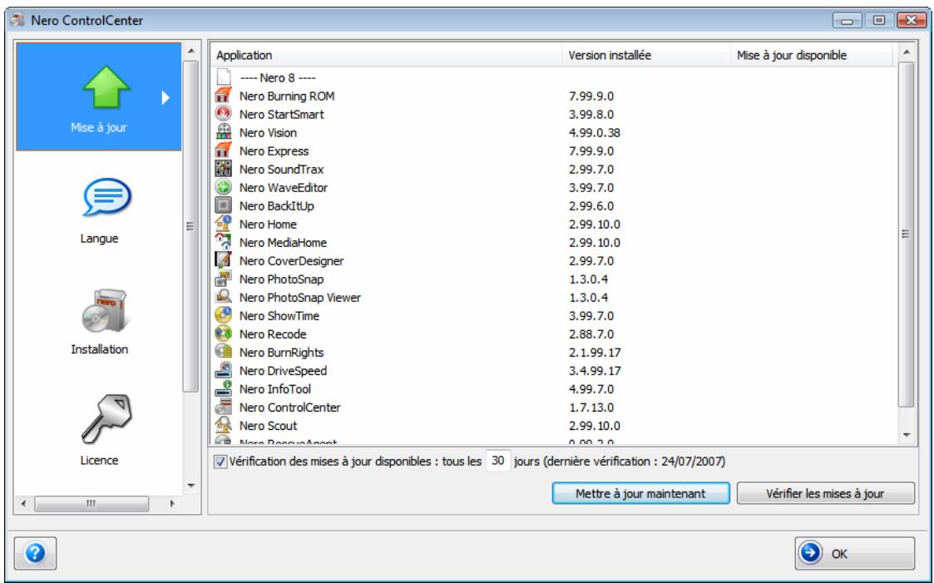This screenshot has height=583, width=934.
Task: Click the application list scroll up arrow
Action: (906, 52)
